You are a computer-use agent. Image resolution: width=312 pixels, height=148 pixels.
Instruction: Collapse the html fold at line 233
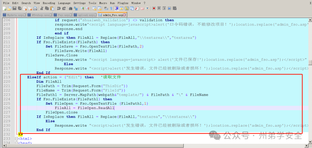(16, 139)
